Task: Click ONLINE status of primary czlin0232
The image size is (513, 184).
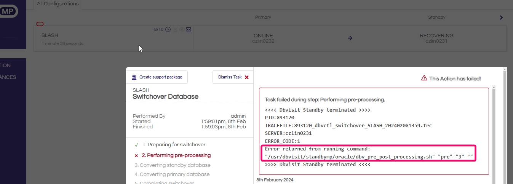Action: pos(263,36)
